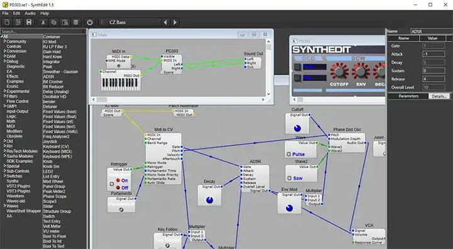Select Keyboard (MIDI) in the module list
The width and height of the screenshot is (453, 249).
[57, 152]
